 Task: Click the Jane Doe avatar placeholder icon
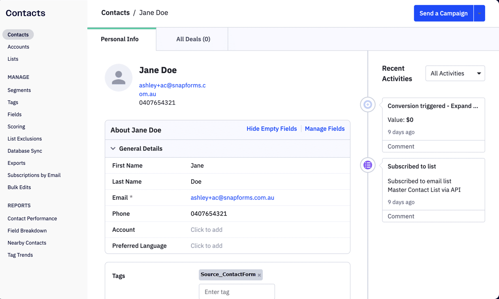[x=119, y=77]
